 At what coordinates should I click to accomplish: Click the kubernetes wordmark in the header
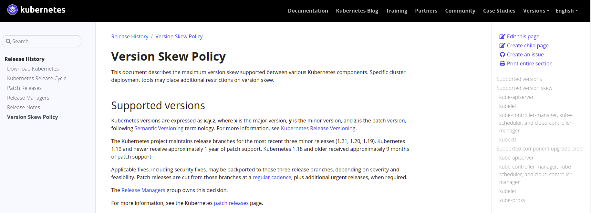tap(43, 10)
